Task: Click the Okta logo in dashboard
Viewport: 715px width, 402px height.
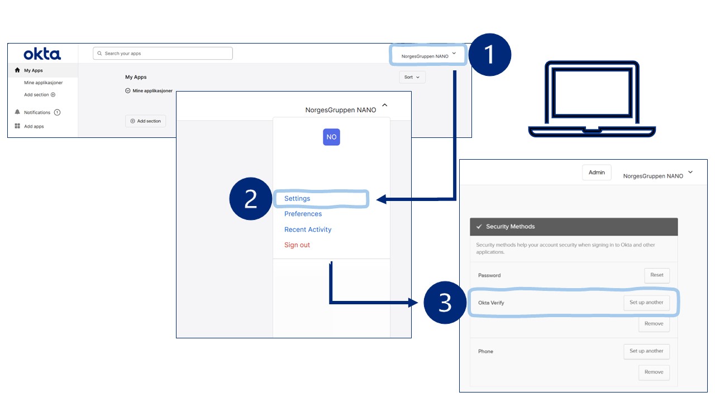Action: [42, 54]
